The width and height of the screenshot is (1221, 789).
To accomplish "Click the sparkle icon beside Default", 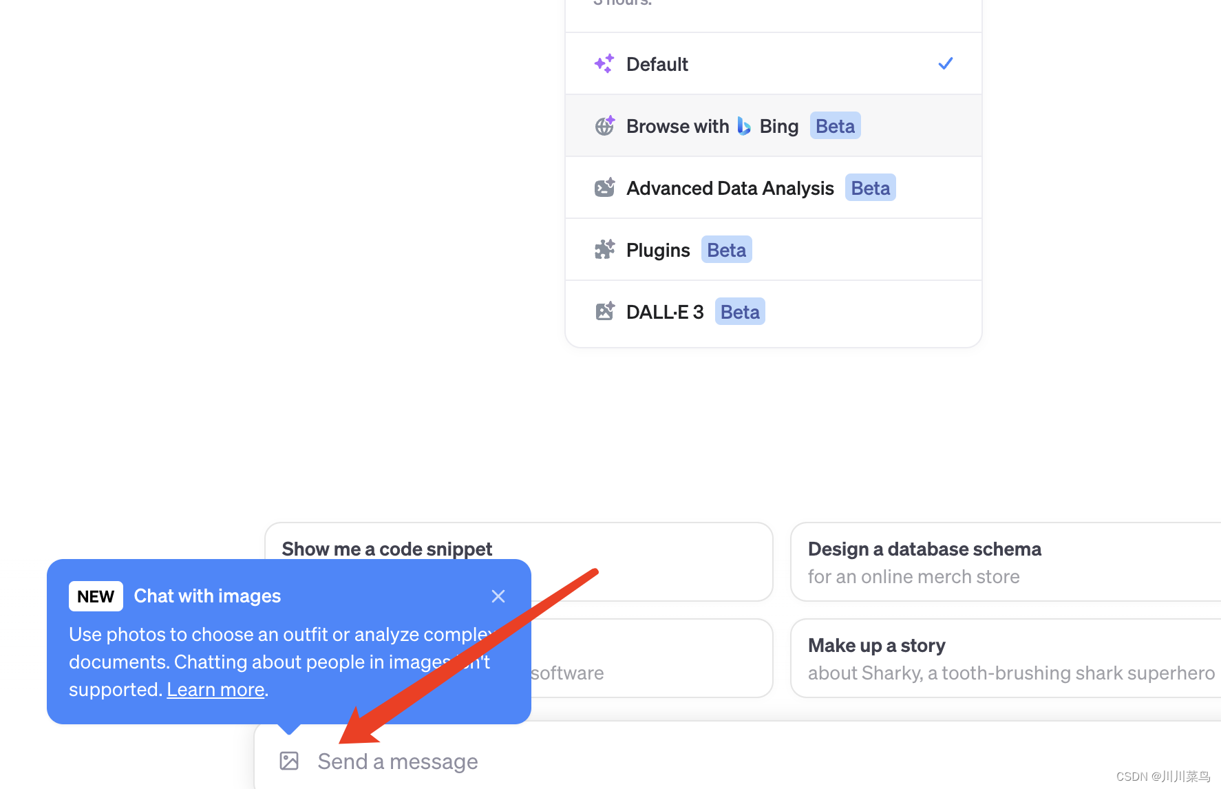I will (x=604, y=64).
